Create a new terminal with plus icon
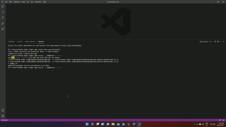Screen dimensions: 226x127 (210, 42)
